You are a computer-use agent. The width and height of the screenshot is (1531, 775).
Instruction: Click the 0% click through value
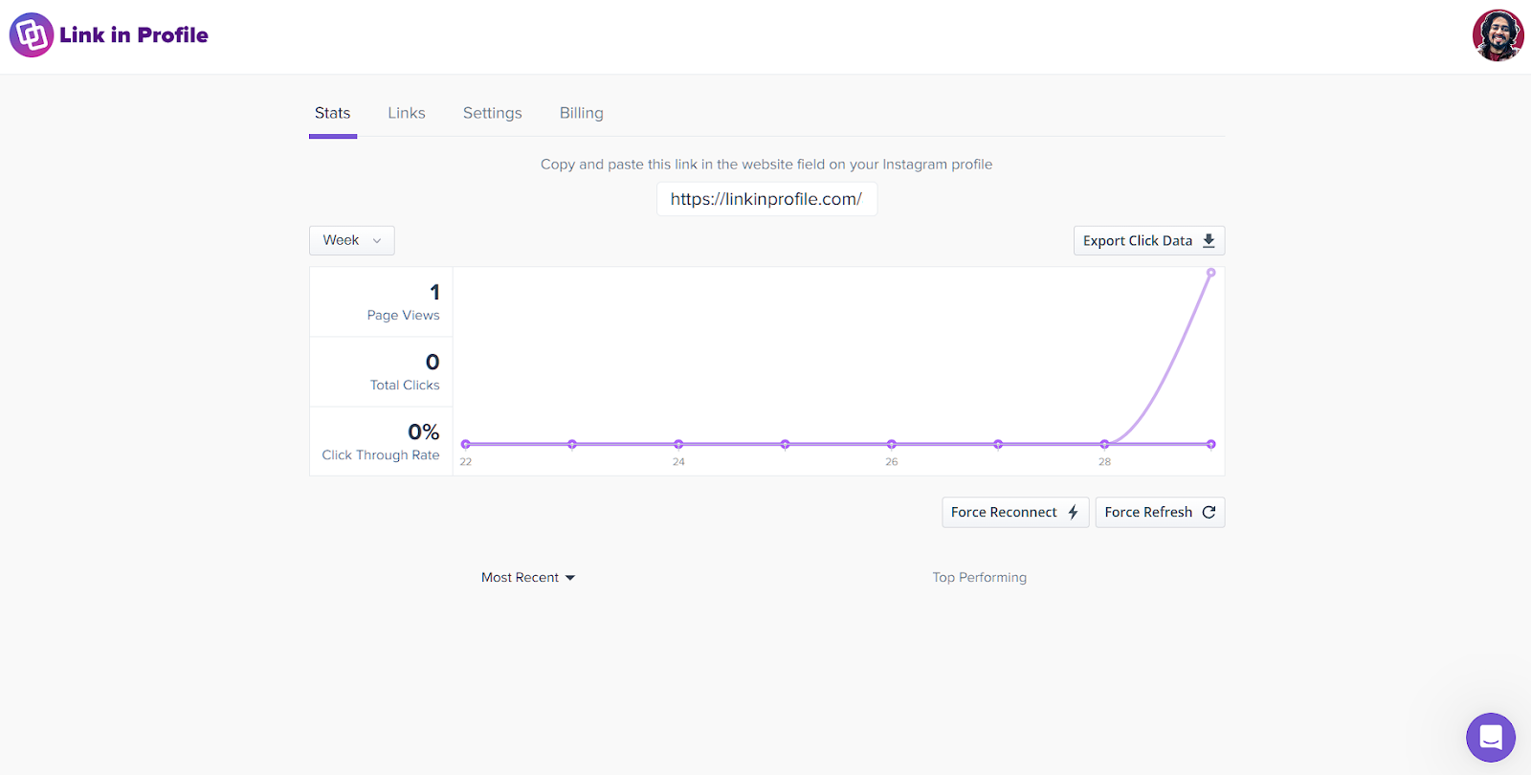pos(424,432)
